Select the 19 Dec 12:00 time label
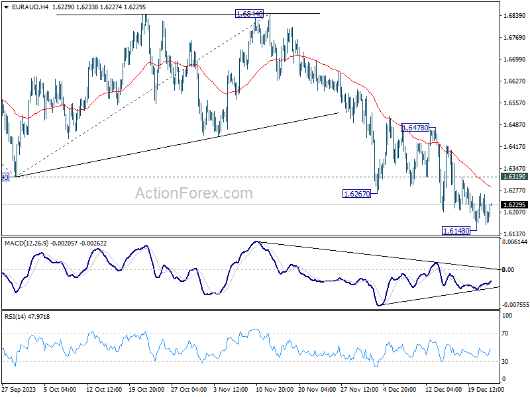 (486, 389)
